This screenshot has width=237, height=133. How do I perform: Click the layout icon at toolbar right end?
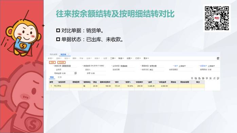tap(218, 58)
